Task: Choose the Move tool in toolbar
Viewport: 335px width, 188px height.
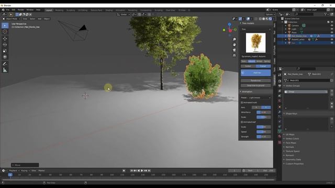Action: pos(5,39)
